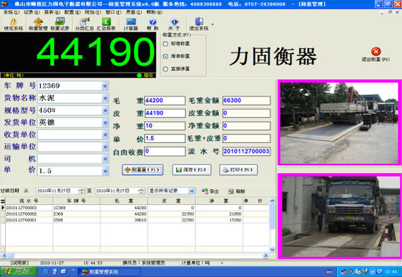Click the 自由收费 input field
The height and width of the screenshot is (277, 402).
coord(164,151)
